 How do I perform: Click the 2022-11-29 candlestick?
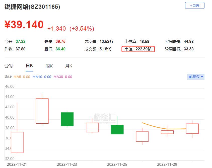167,132
